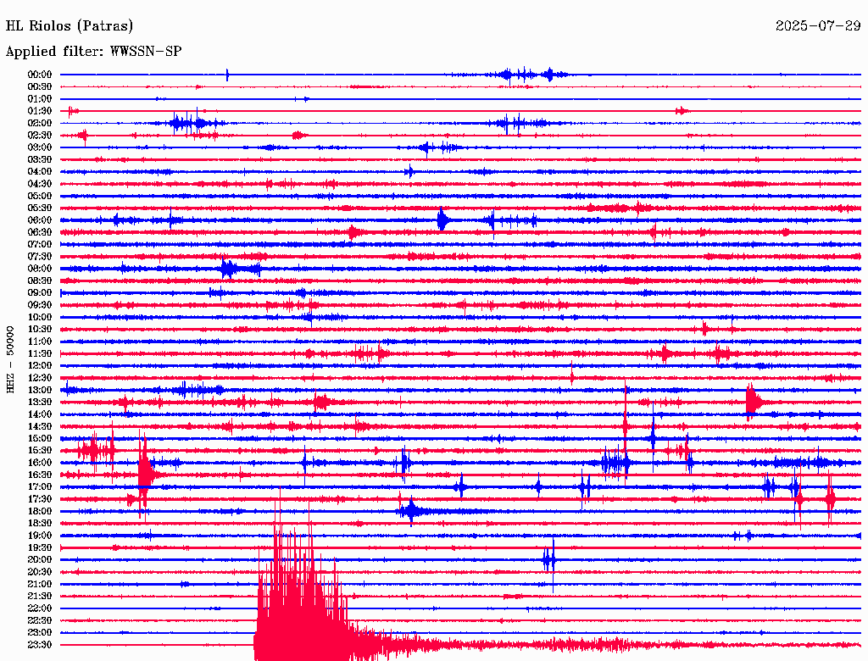Image resolution: width=868 pixels, height=661 pixels.
Task: Click the '16:30' time label
Action: pos(40,475)
